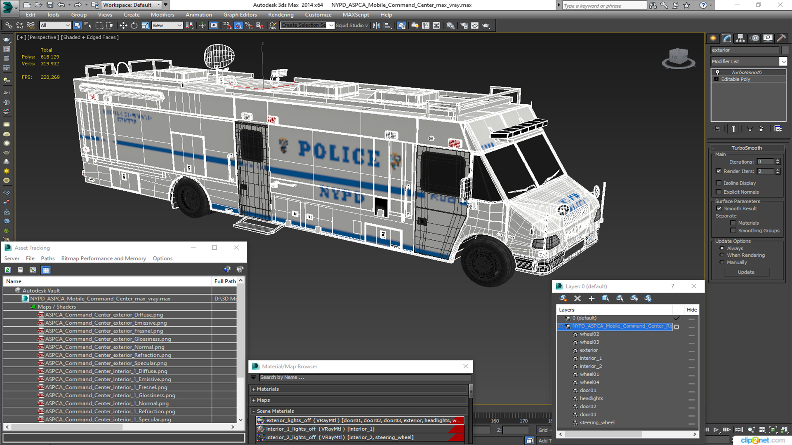Viewport: 792px width, 445px height.
Task: Select the Move transform tool
Action: click(123, 26)
